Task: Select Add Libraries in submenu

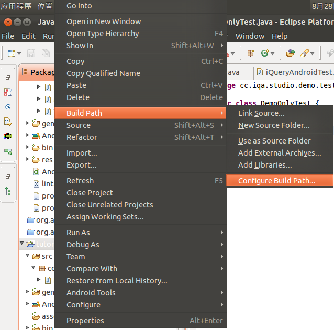Action: coord(280,165)
